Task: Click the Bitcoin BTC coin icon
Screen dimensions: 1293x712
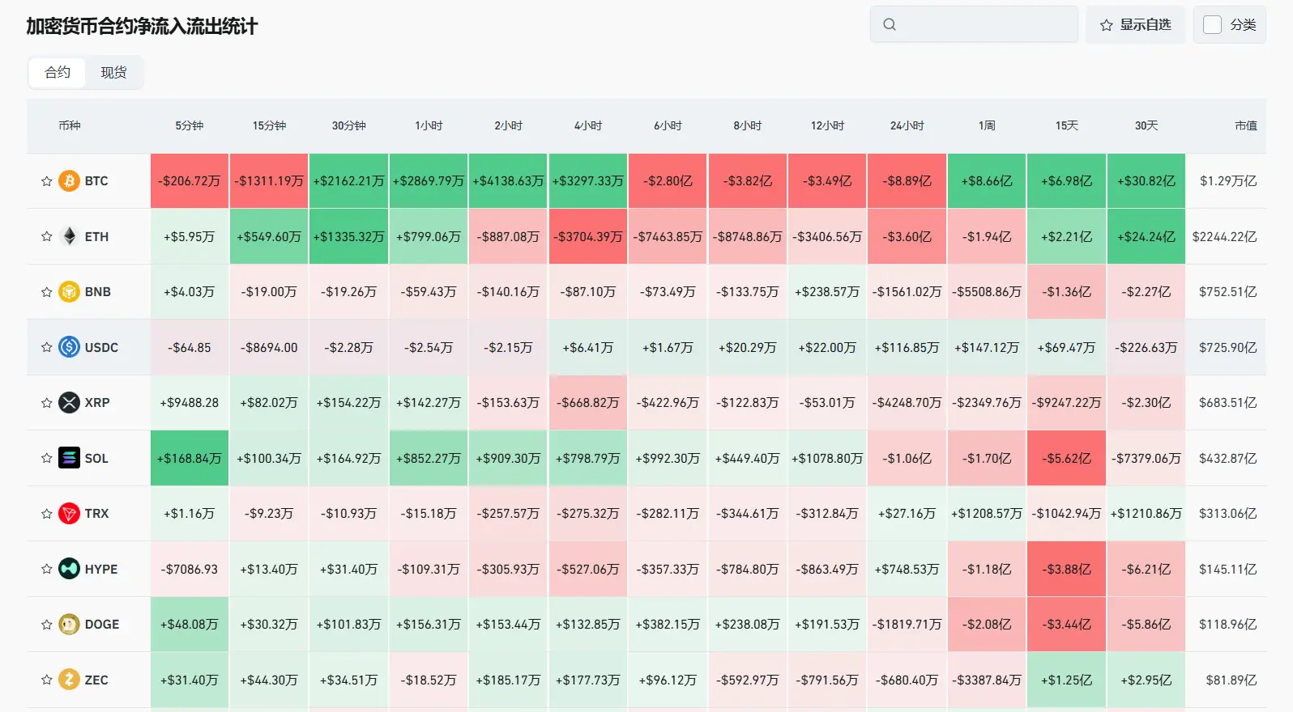Action: 69,180
